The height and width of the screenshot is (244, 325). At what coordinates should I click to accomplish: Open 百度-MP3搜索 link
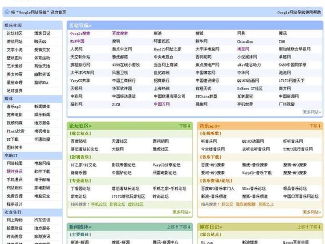212,165
